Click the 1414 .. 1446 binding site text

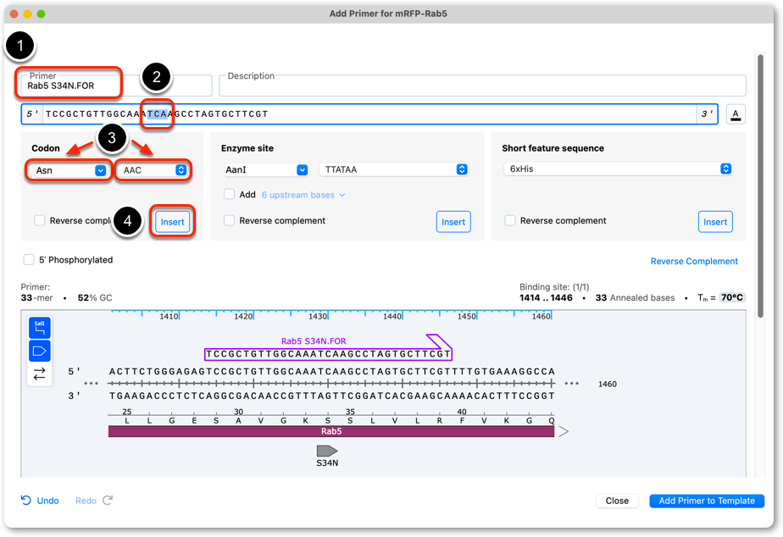(546, 297)
